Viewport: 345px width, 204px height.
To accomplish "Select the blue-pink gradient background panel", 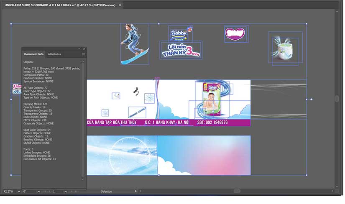I will tap(204, 156).
